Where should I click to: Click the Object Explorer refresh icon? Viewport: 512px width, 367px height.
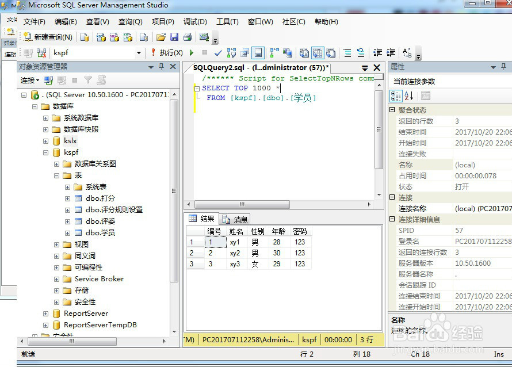pyautogui.click(x=102, y=81)
